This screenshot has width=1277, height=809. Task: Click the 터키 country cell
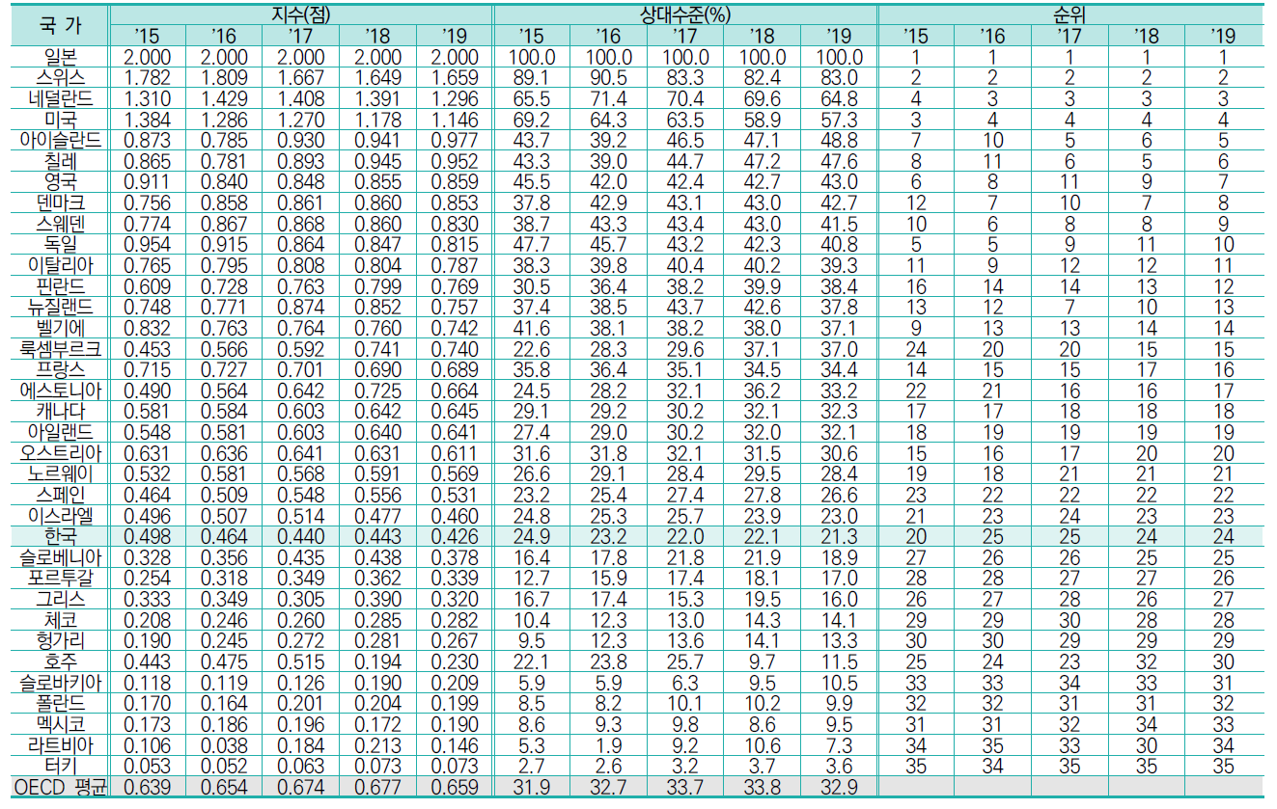60,768
